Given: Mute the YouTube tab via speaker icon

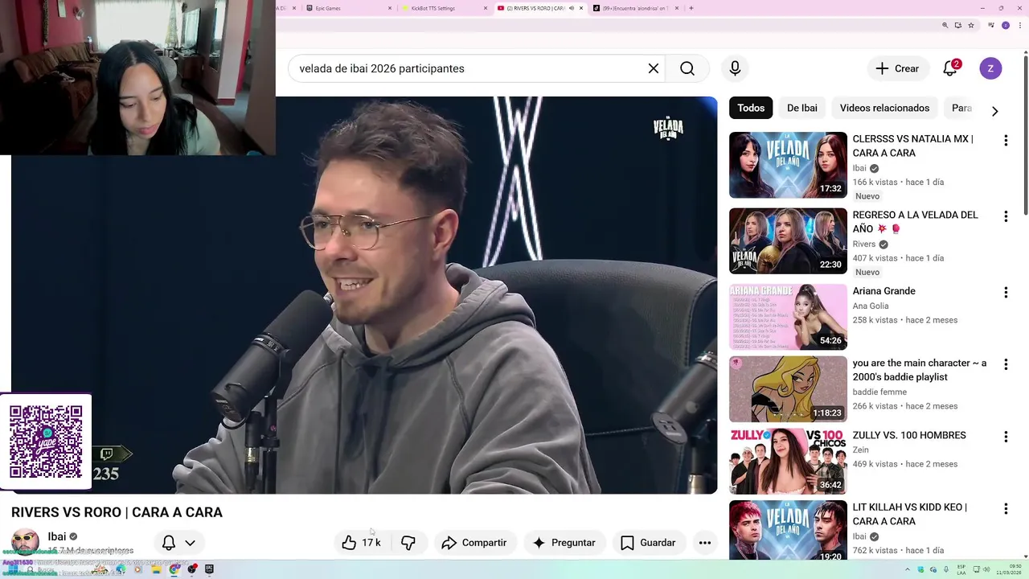Looking at the screenshot, I should 572,8.
